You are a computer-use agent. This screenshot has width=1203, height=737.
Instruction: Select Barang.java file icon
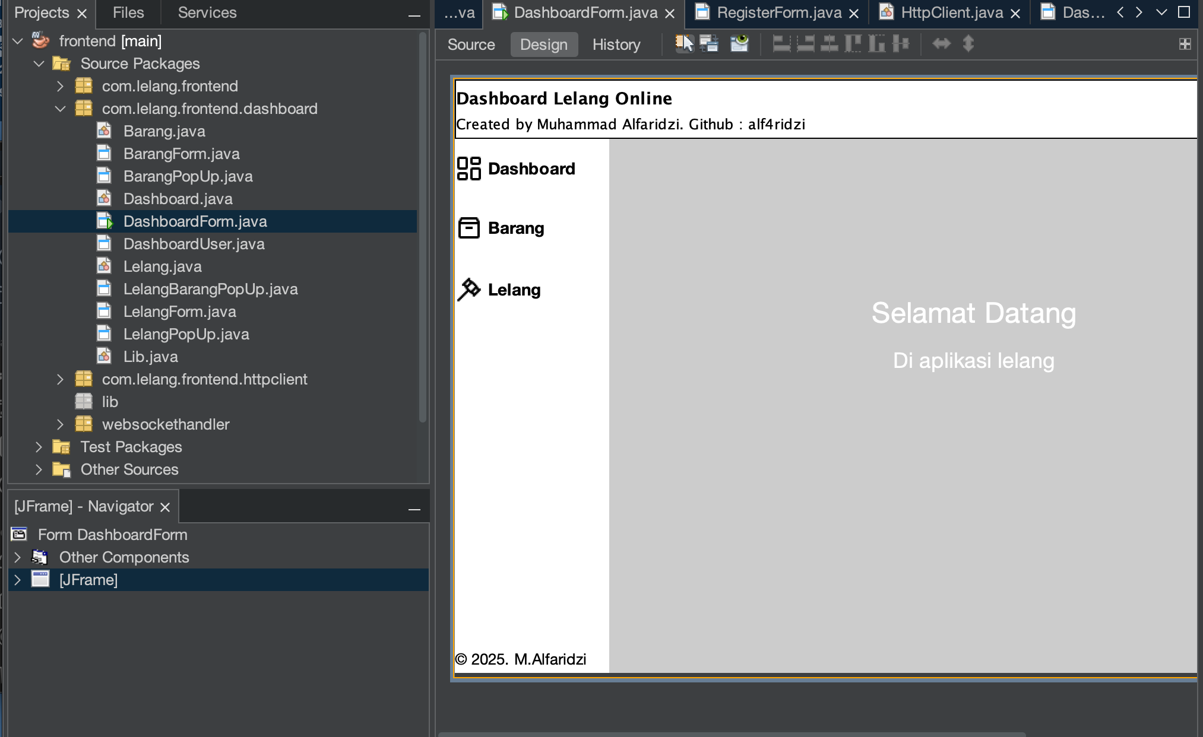105,131
